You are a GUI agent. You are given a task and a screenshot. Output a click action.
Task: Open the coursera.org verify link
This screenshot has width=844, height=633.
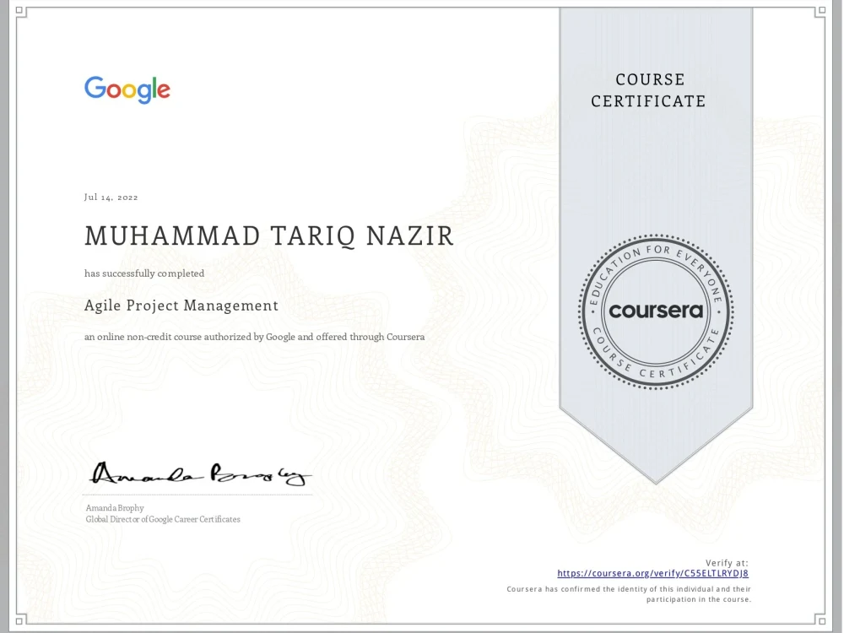point(652,573)
